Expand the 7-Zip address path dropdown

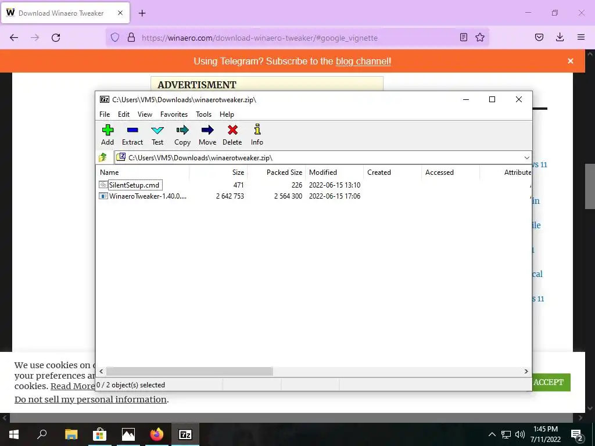pyautogui.click(x=526, y=158)
